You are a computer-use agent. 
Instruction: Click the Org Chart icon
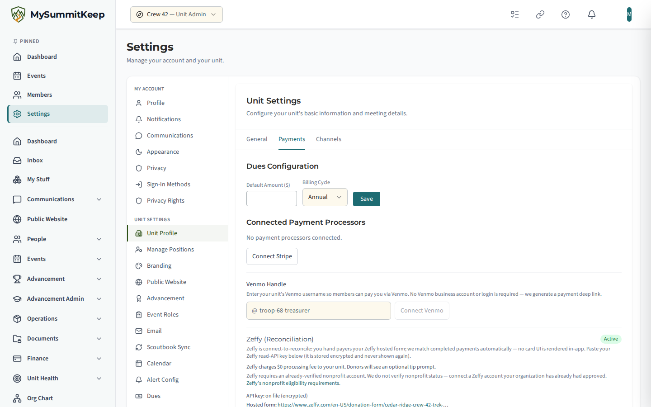17,398
